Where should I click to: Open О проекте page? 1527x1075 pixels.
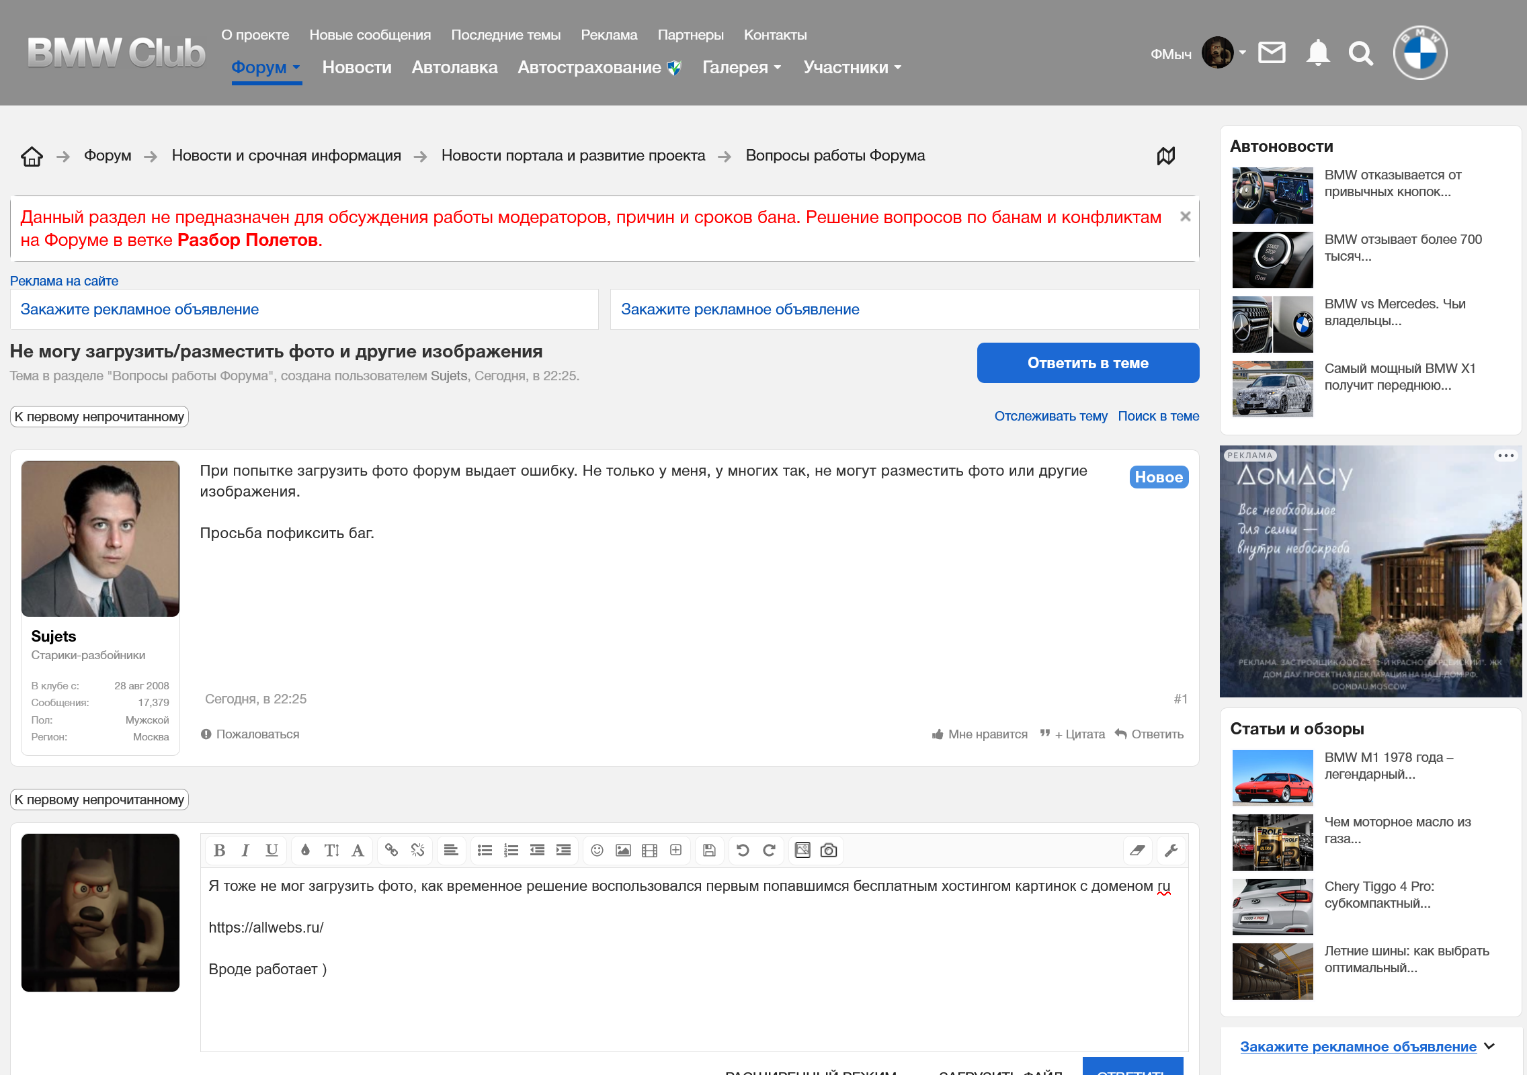tap(255, 35)
